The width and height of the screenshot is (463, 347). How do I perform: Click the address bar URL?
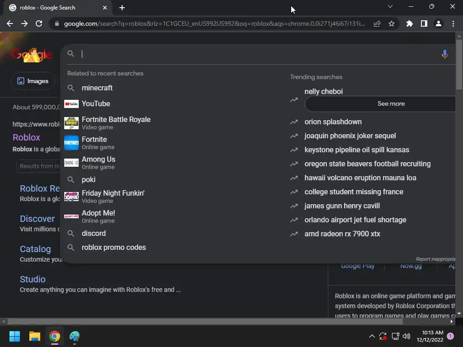click(214, 23)
